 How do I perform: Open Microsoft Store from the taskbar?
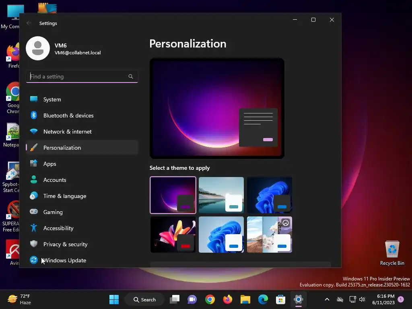coord(280,299)
